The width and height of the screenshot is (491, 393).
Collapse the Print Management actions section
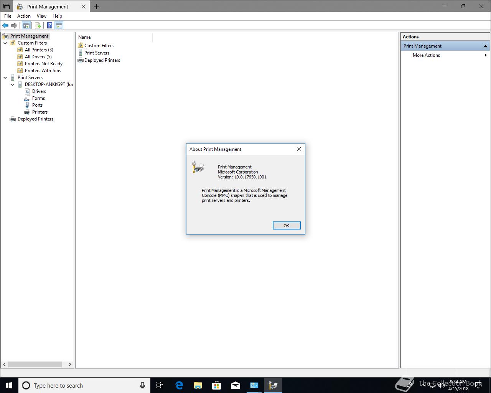click(x=485, y=46)
